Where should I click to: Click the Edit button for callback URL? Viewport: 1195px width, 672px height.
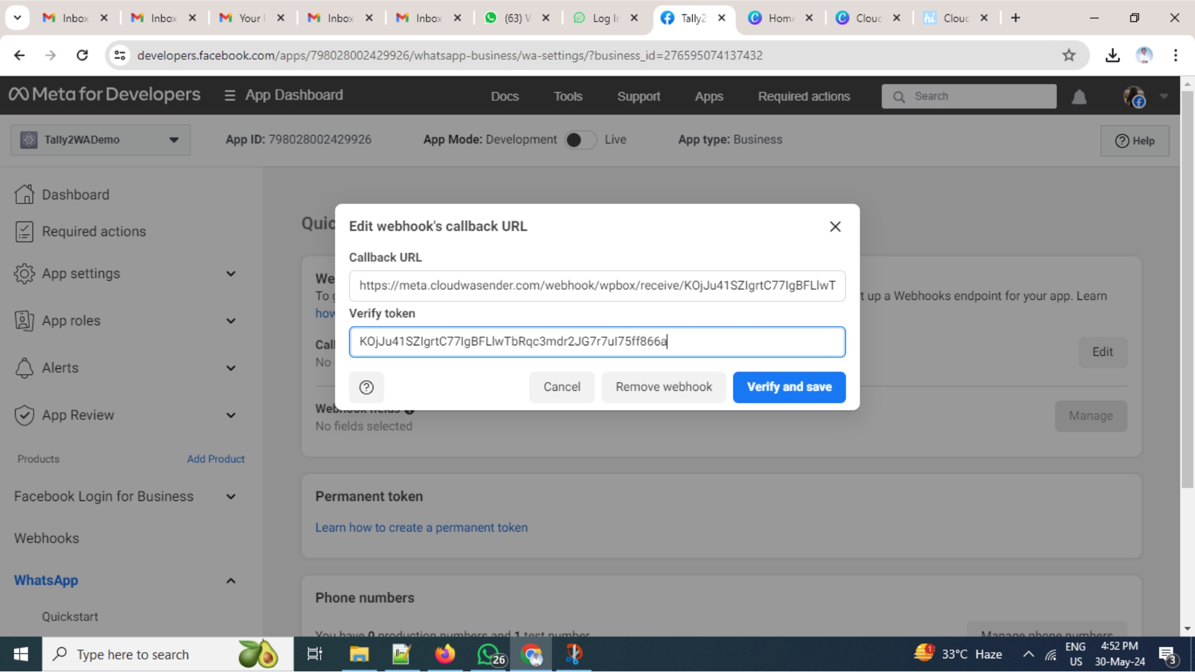coord(1102,352)
